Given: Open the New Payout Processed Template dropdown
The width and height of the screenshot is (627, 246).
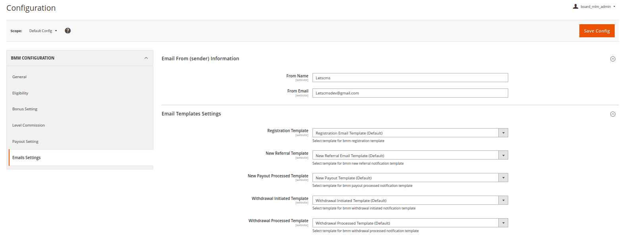Looking at the screenshot, I should (x=410, y=178).
